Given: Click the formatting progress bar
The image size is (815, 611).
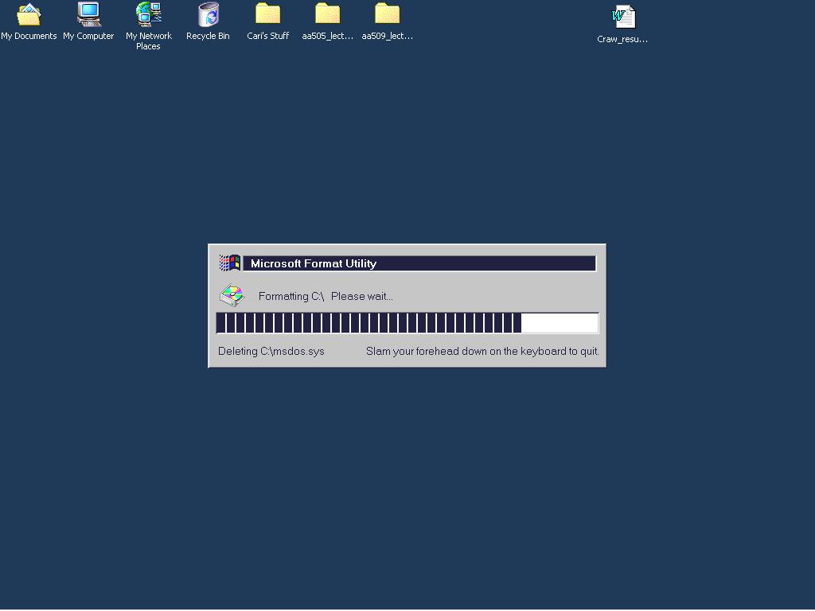Looking at the screenshot, I should pos(407,323).
